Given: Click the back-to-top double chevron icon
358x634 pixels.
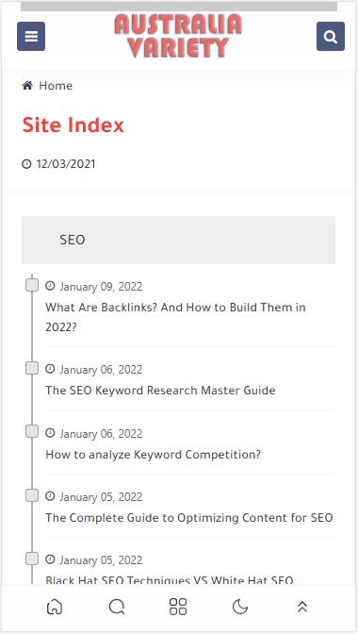Looking at the screenshot, I should click(x=302, y=607).
